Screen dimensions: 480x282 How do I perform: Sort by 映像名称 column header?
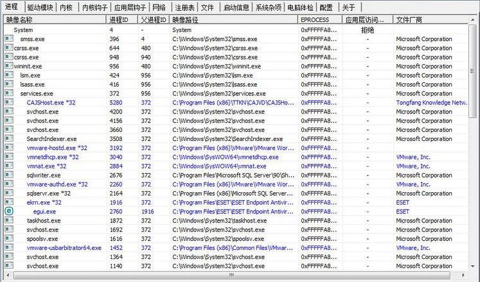55,20
